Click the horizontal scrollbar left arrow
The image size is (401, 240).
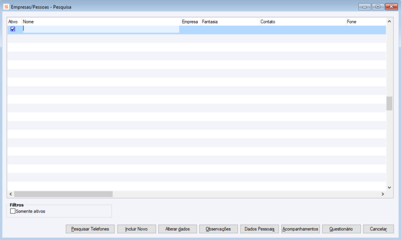pos(11,194)
